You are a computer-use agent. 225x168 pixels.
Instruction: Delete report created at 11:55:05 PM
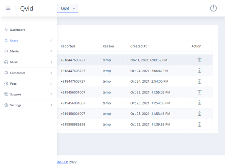click(x=199, y=92)
